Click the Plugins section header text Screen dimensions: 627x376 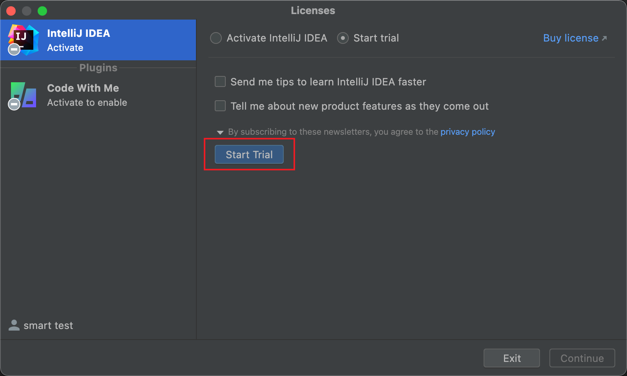point(98,68)
